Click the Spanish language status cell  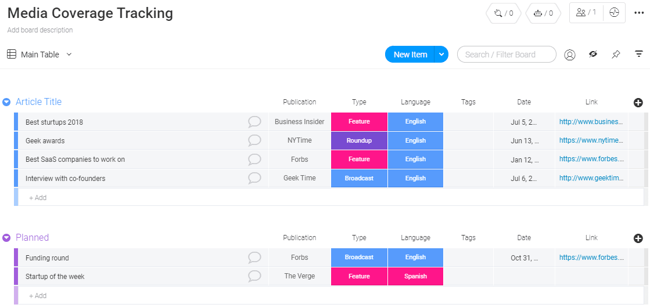coord(415,277)
